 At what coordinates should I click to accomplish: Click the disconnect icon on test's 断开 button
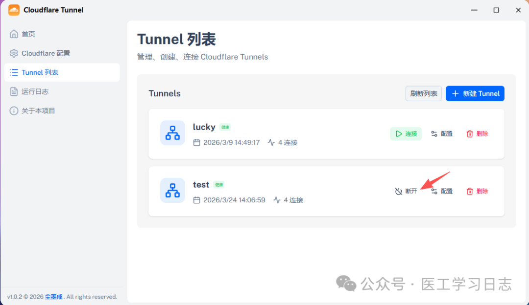pyautogui.click(x=398, y=191)
